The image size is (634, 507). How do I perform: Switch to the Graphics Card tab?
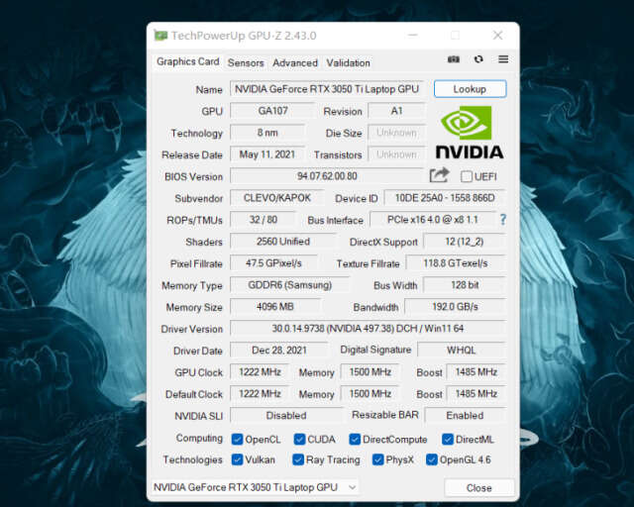[x=187, y=61]
